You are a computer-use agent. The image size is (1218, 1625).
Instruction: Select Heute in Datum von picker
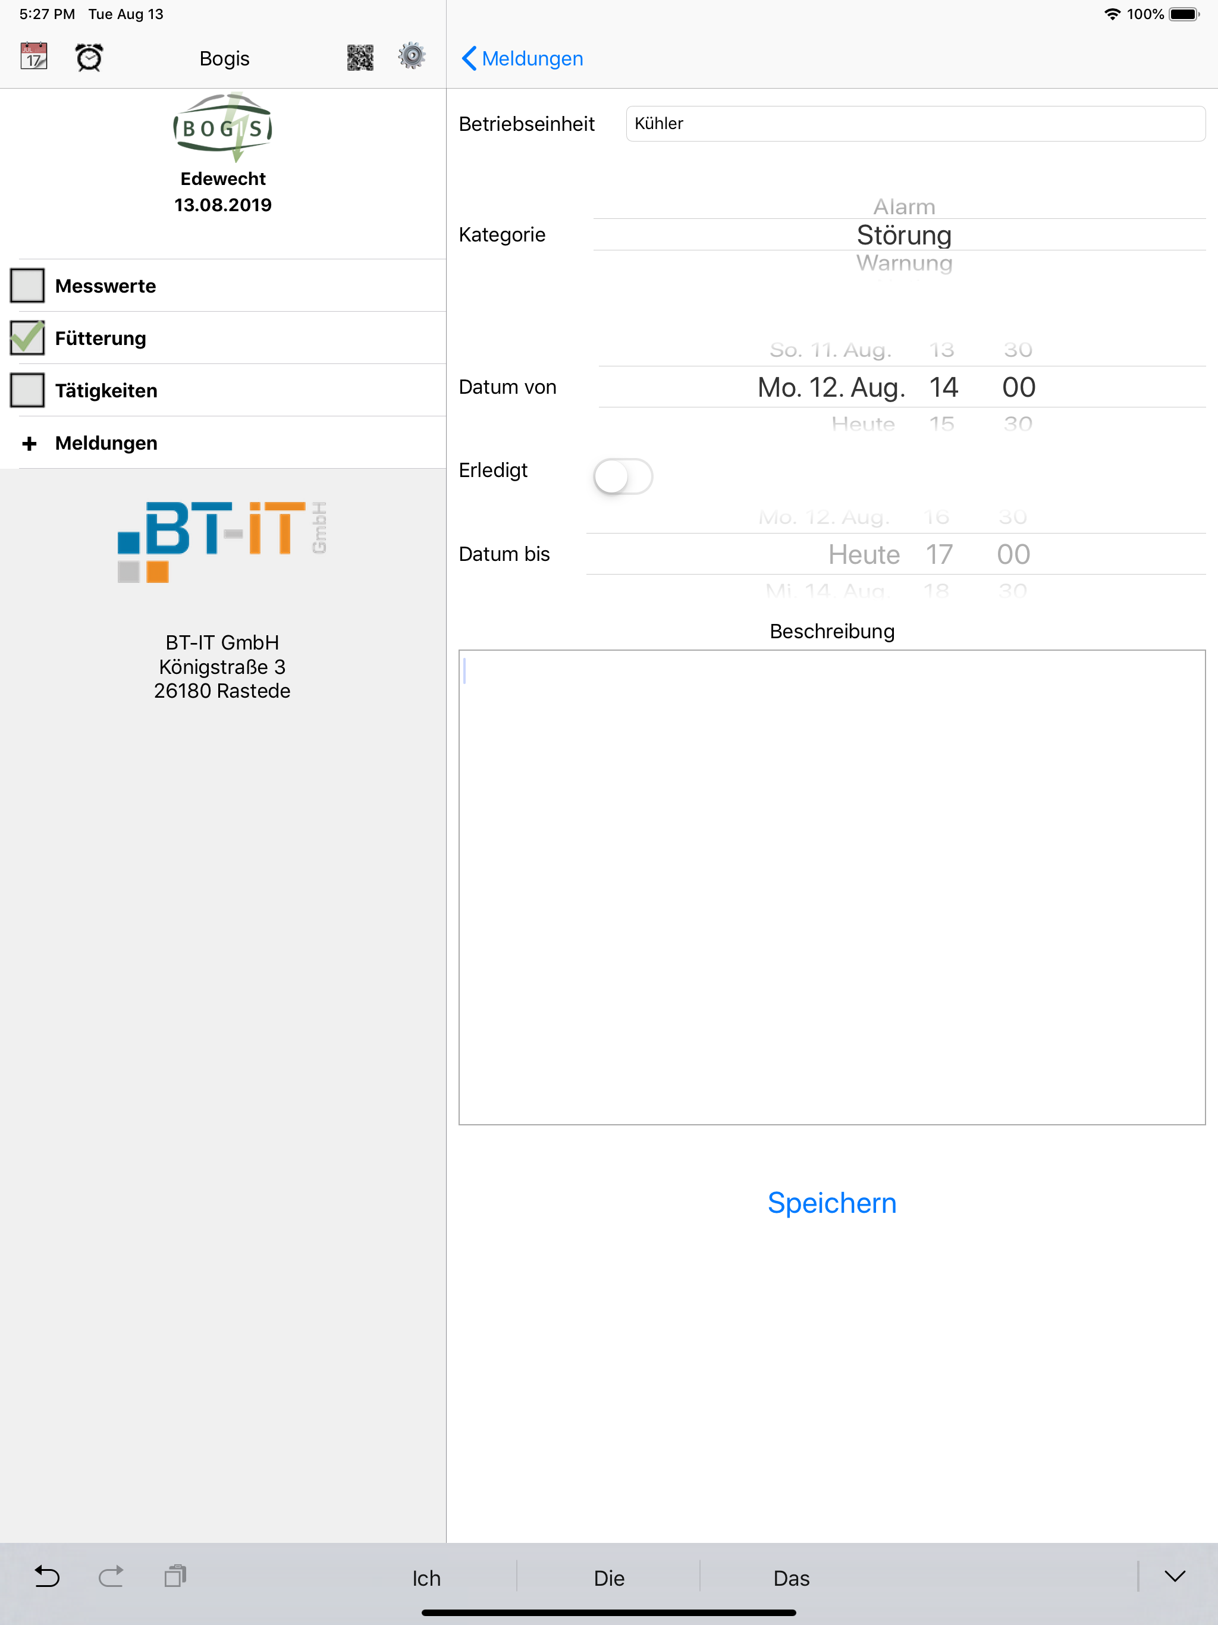coord(863,424)
